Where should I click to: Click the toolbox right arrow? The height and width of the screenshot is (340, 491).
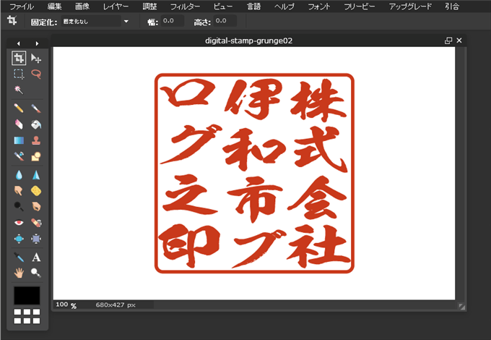coord(37,43)
